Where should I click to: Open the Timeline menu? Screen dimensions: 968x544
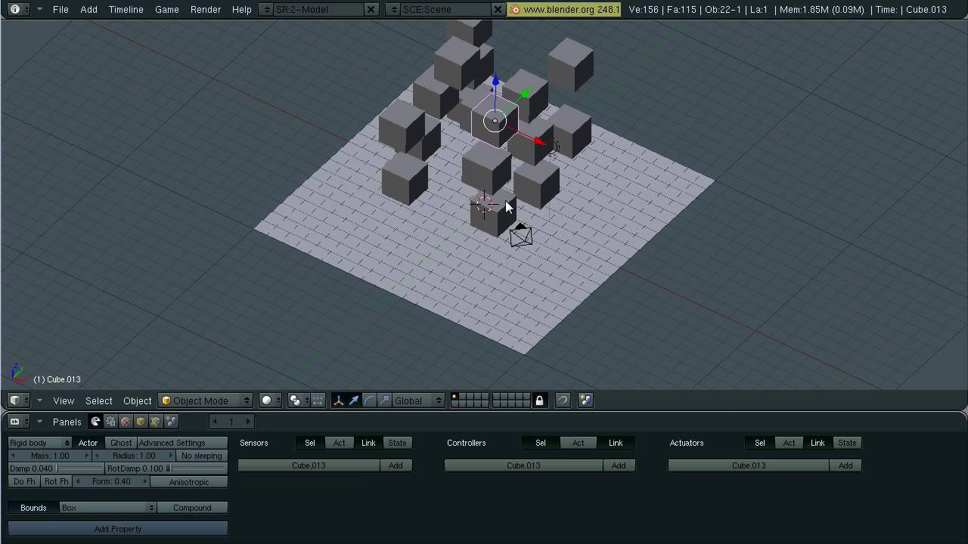click(x=126, y=10)
